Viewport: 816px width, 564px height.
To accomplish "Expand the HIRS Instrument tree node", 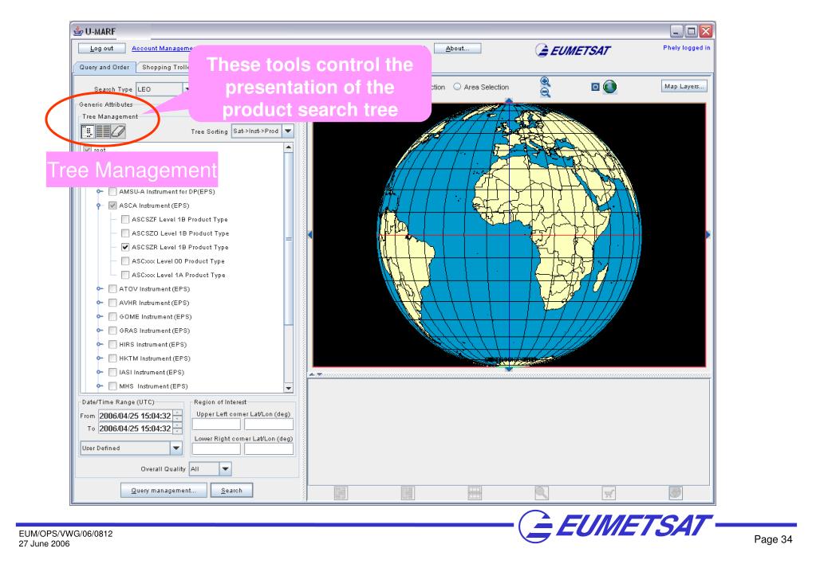I will pyautogui.click(x=100, y=344).
